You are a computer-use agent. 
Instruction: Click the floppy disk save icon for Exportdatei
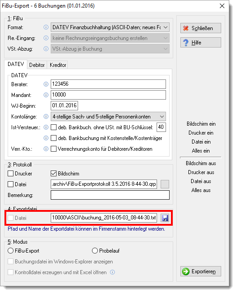(165, 218)
